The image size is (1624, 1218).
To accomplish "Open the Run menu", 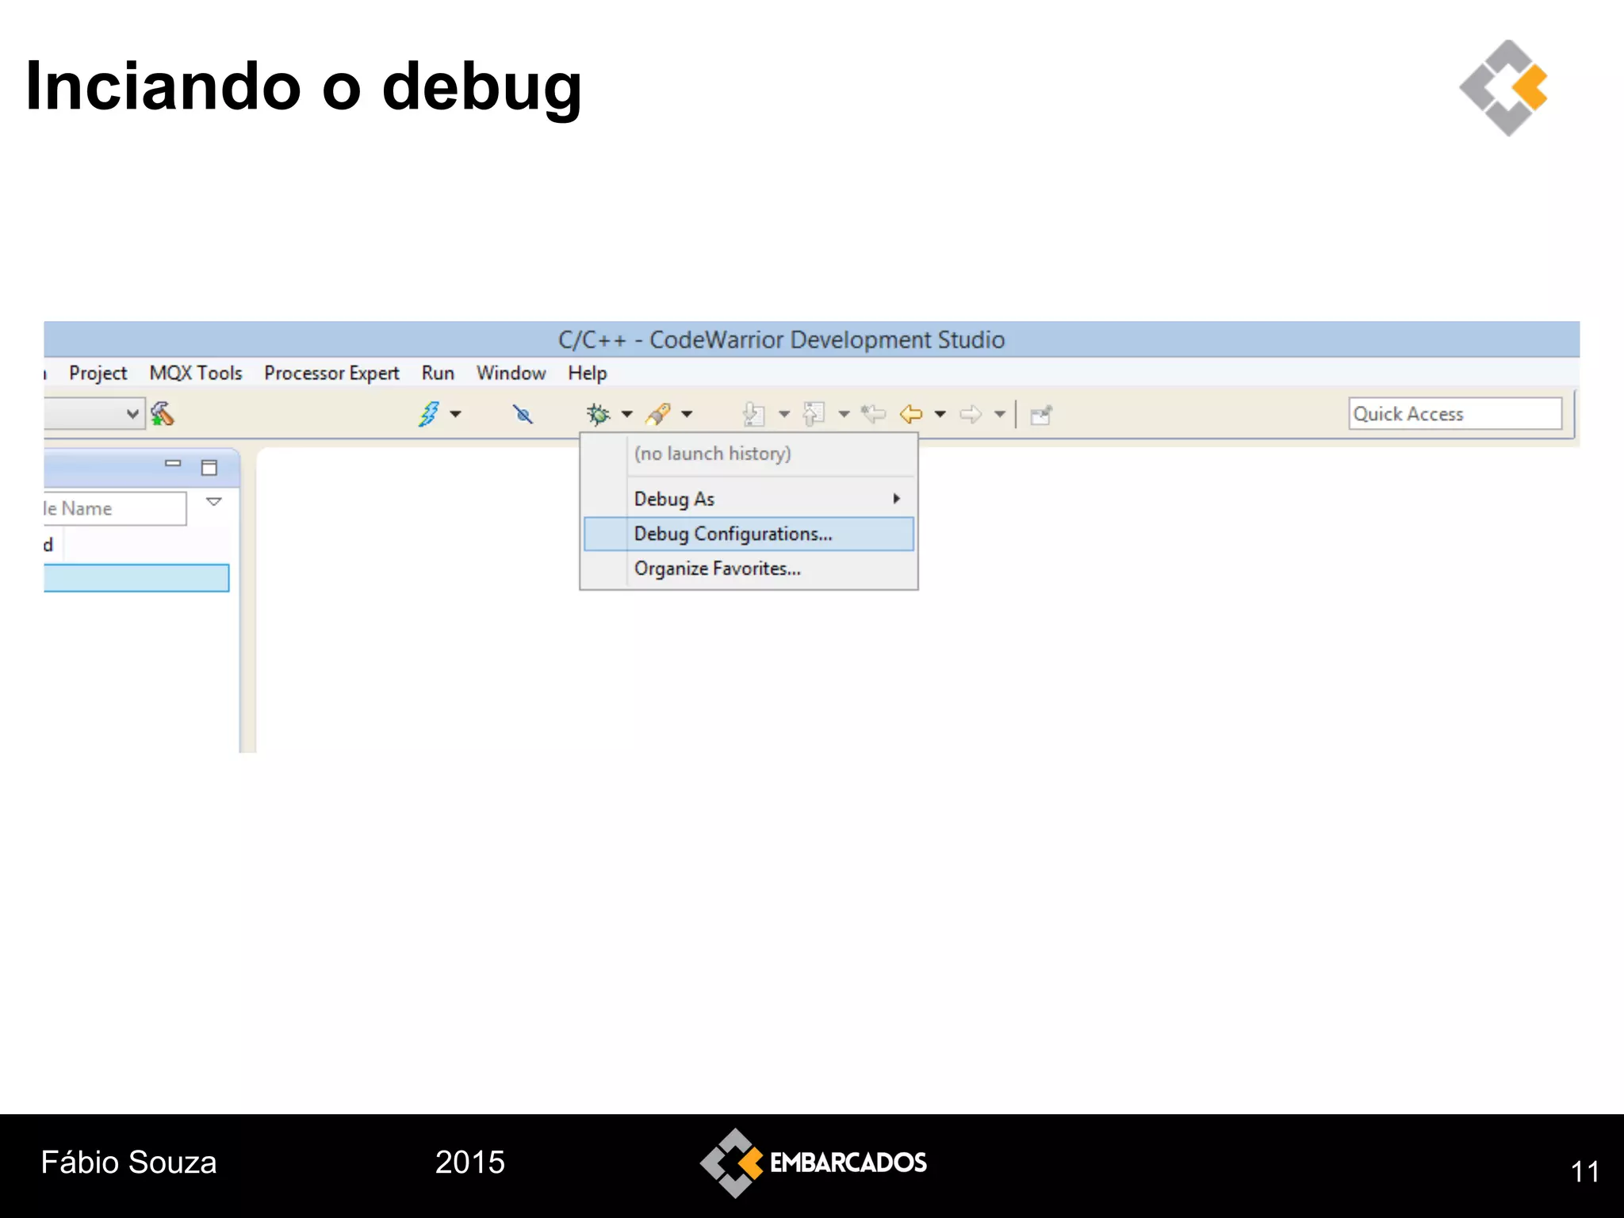I will [438, 373].
